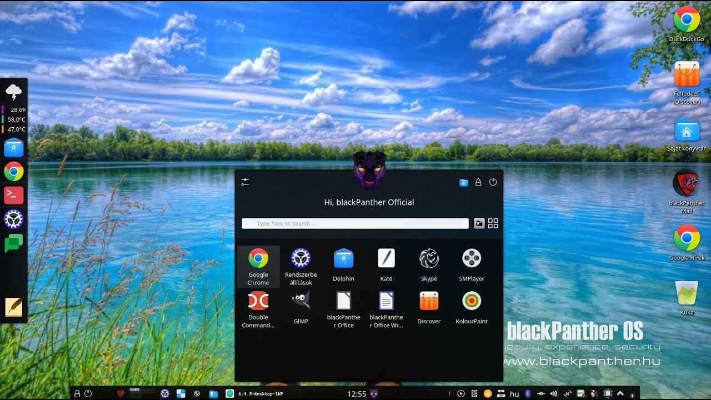Click the taskbar lock icon
This screenshot has height=400, width=711.
pyautogui.click(x=77, y=394)
